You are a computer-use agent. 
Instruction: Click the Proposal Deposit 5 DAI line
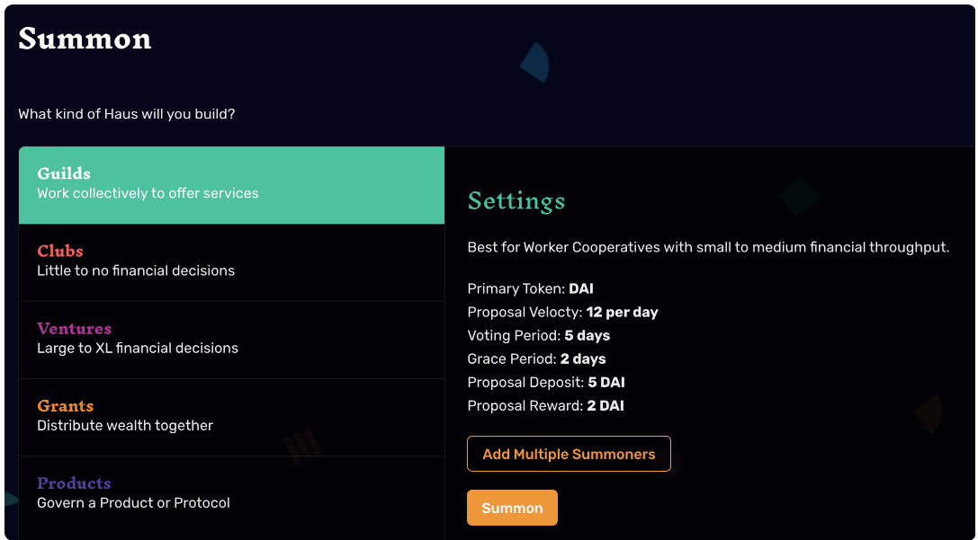pyautogui.click(x=546, y=383)
